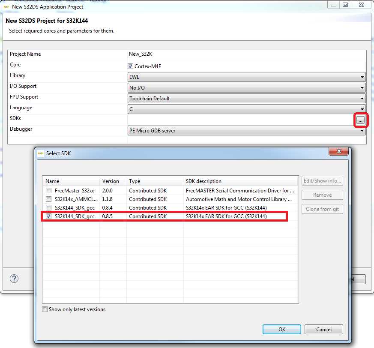Check the FreeMaster_S32xx SDK checkbox
374x348 pixels.
pos(49,190)
